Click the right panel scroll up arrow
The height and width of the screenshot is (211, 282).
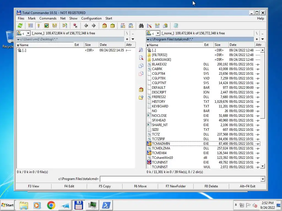pos(262,50)
